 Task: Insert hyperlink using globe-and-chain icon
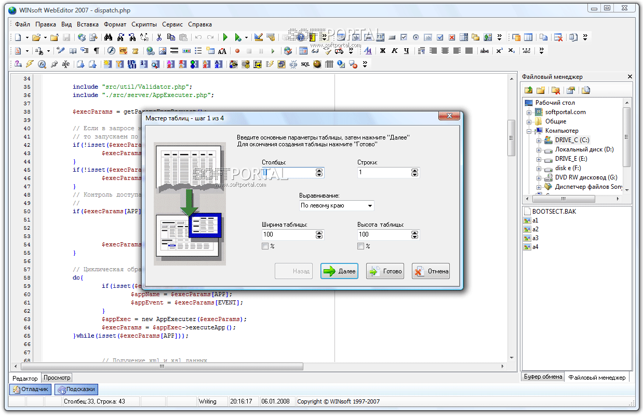pyautogui.click(x=150, y=51)
